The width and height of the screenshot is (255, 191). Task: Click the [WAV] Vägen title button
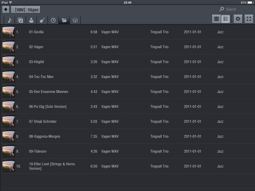tap(25, 10)
